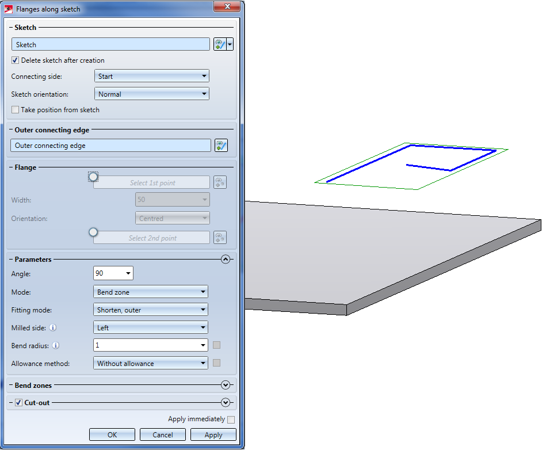Expand the Cut-out section
546x450 pixels.
pyautogui.click(x=226, y=403)
